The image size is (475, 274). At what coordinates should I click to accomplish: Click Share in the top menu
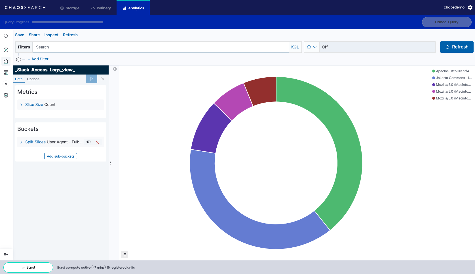click(34, 35)
